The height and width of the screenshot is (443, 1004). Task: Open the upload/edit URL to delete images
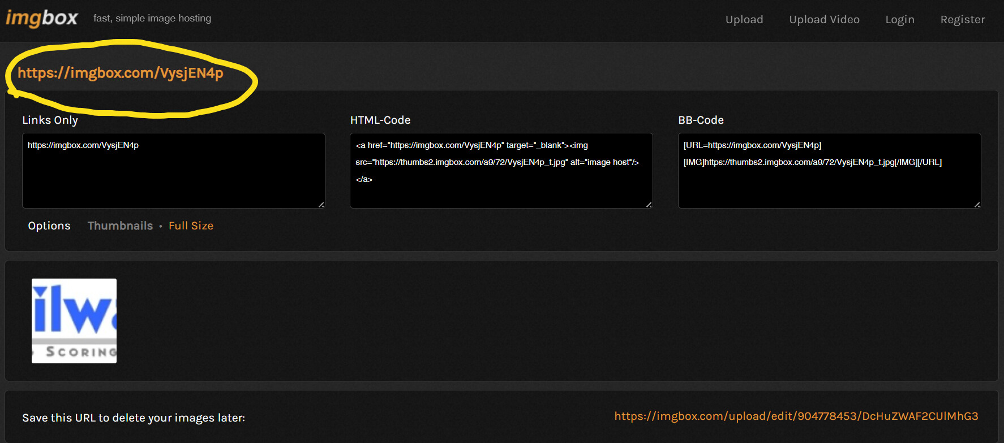coord(796,416)
